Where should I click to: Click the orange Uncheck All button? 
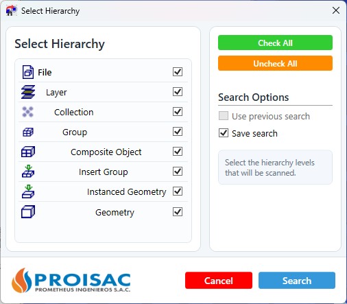click(275, 63)
